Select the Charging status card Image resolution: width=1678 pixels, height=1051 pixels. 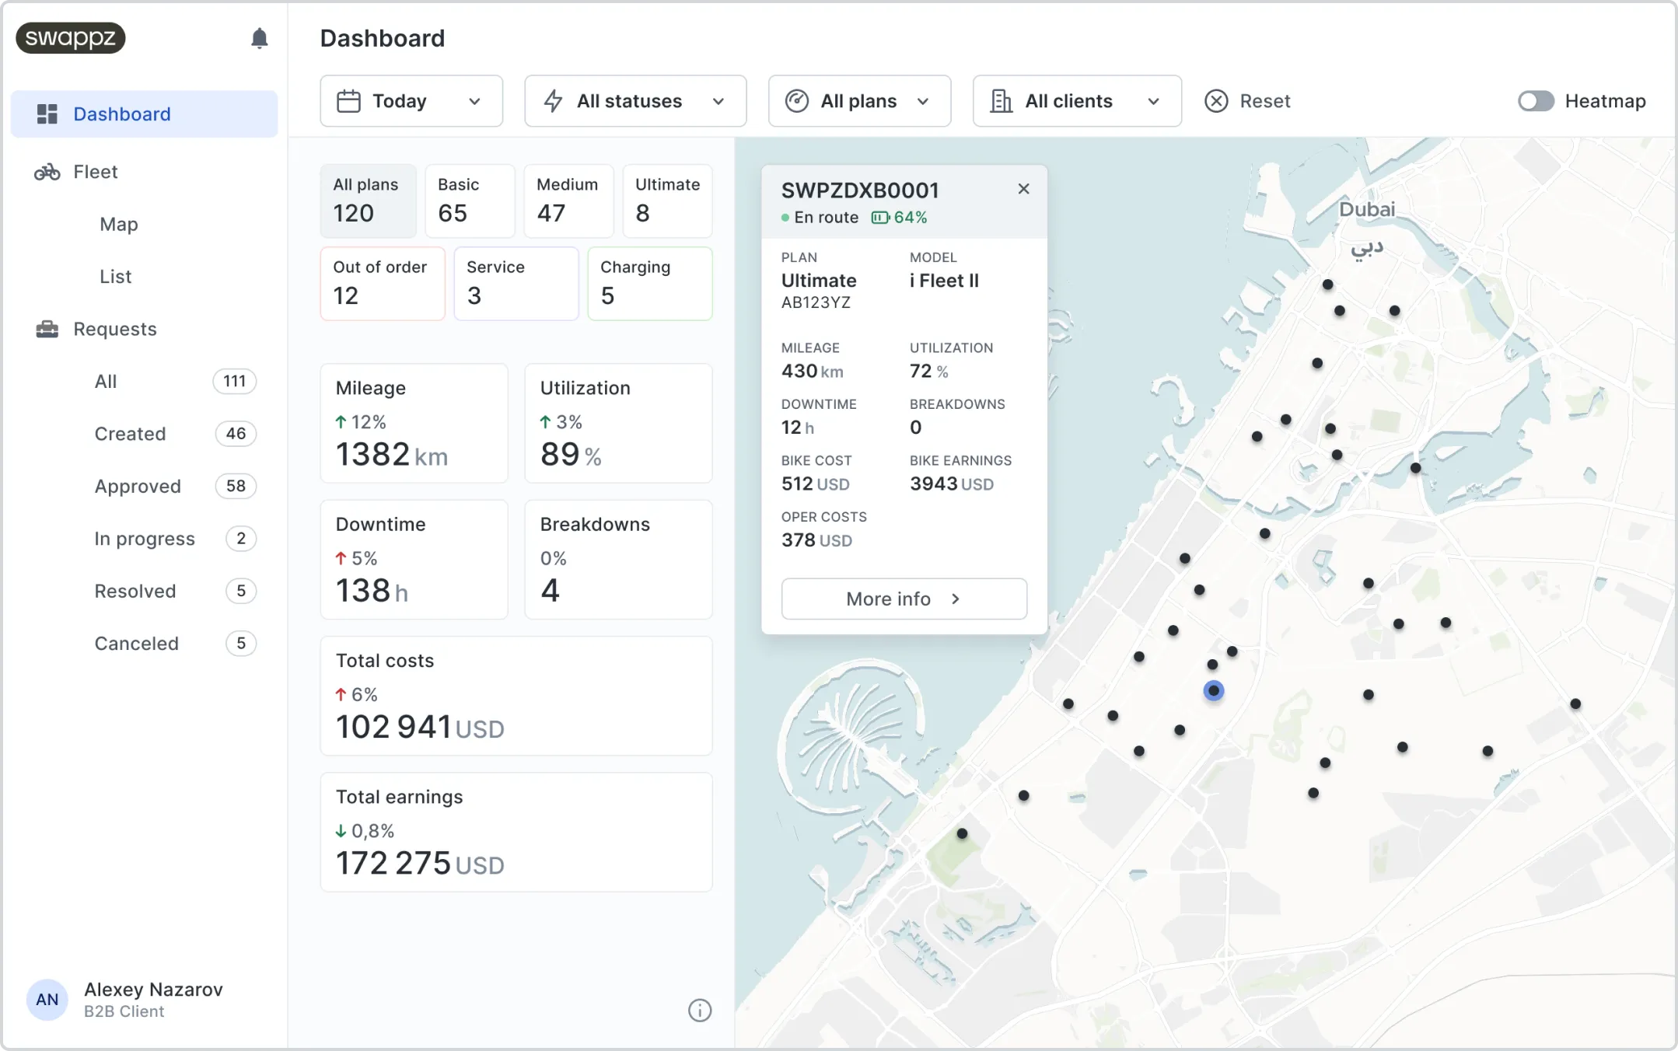(649, 283)
